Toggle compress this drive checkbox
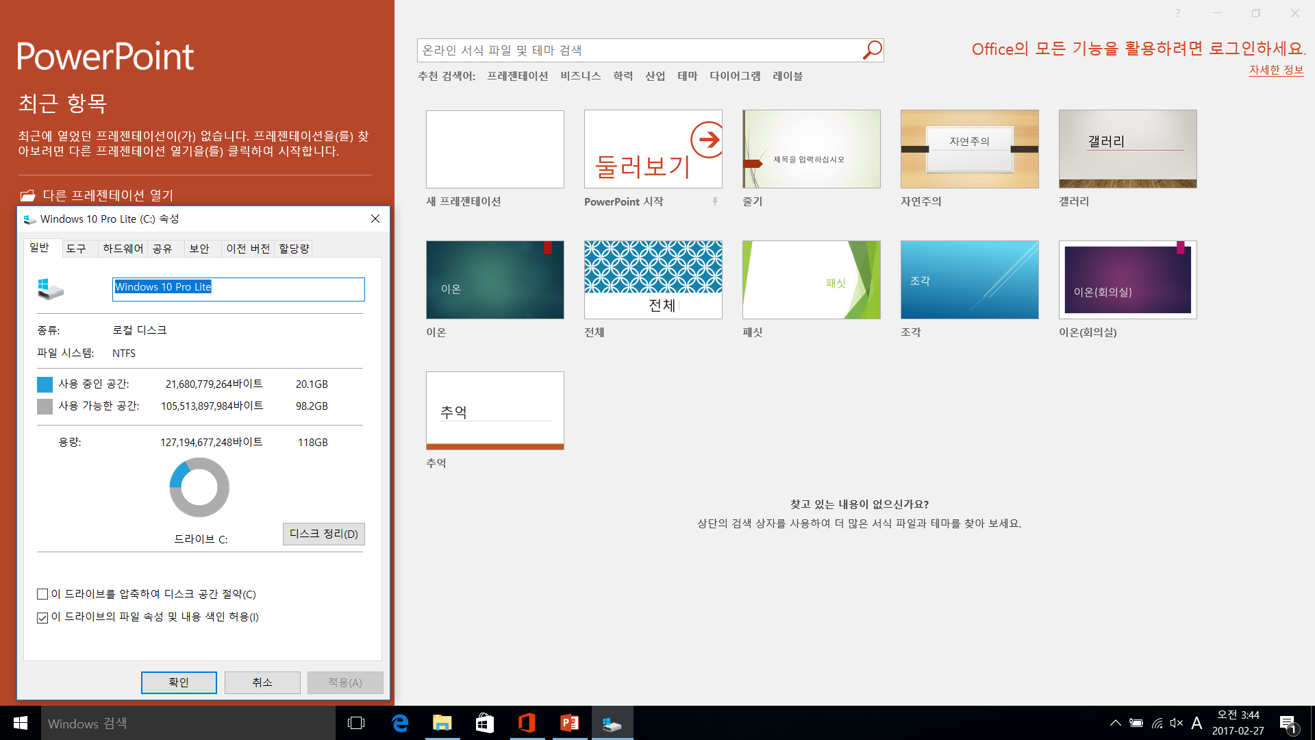Screen dimensions: 1315x740 pyautogui.click(x=42, y=594)
